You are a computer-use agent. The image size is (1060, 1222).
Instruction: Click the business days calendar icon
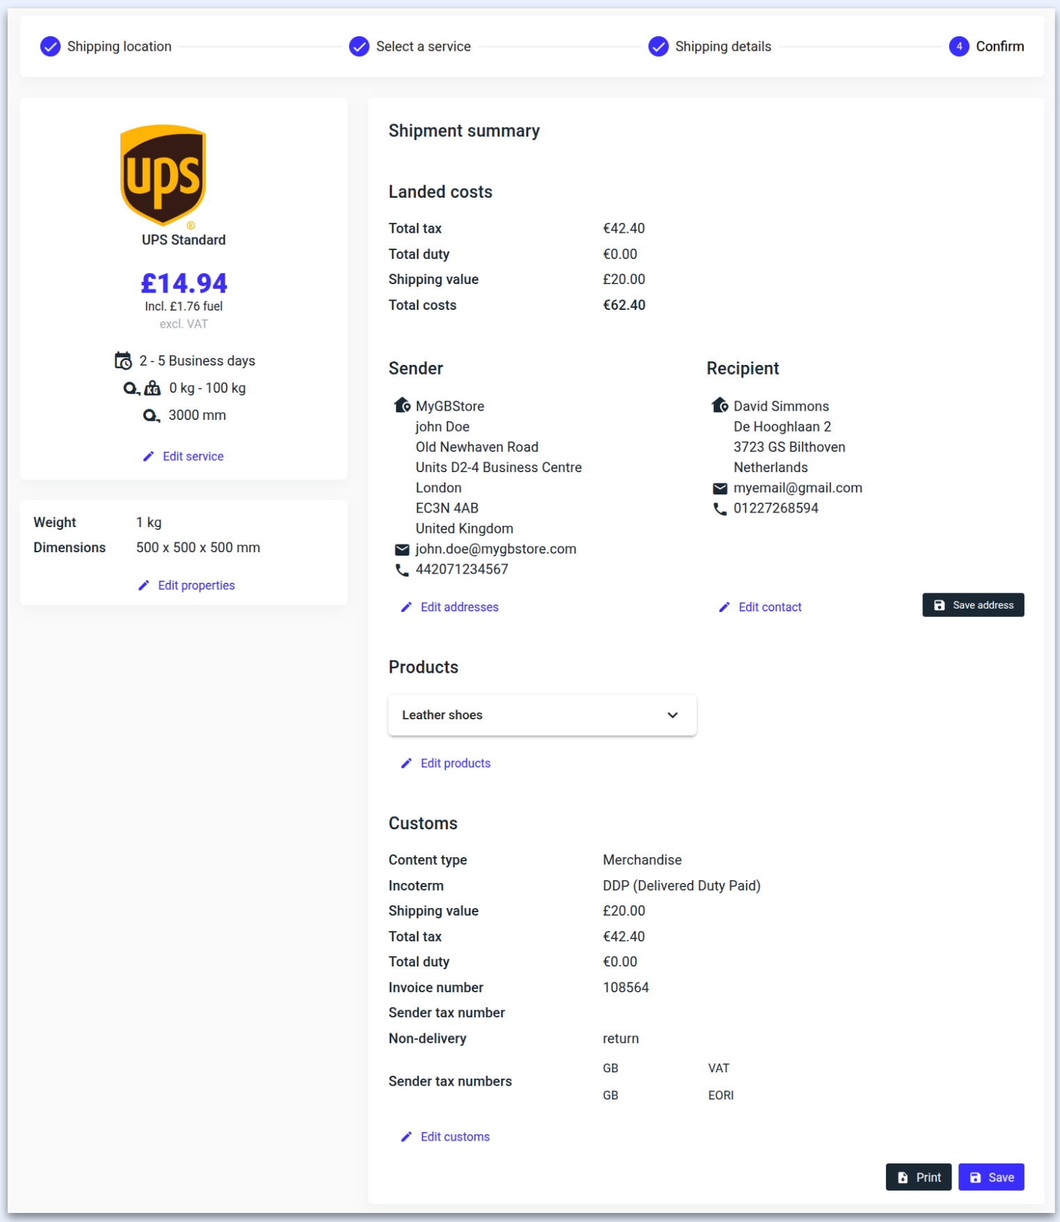[123, 361]
